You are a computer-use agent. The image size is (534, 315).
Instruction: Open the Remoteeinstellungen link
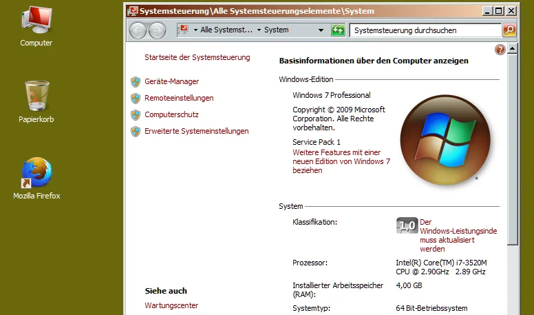pyautogui.click(x=179, y=98)
